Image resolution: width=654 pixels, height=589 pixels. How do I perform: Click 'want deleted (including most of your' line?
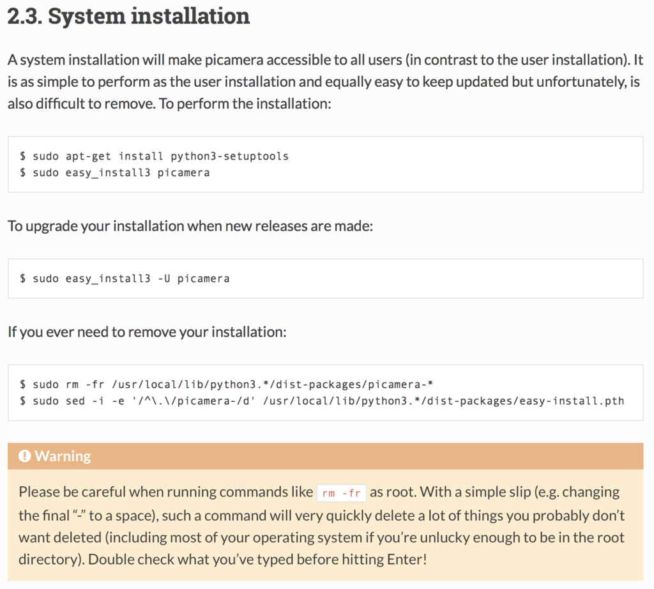321,537
